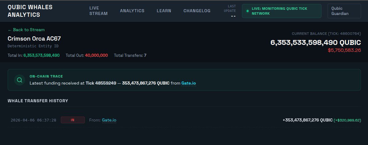The height and width of the screenshot is (145, 368).
Task: Click the Qubic Guardian button
Action: [344, 11]
